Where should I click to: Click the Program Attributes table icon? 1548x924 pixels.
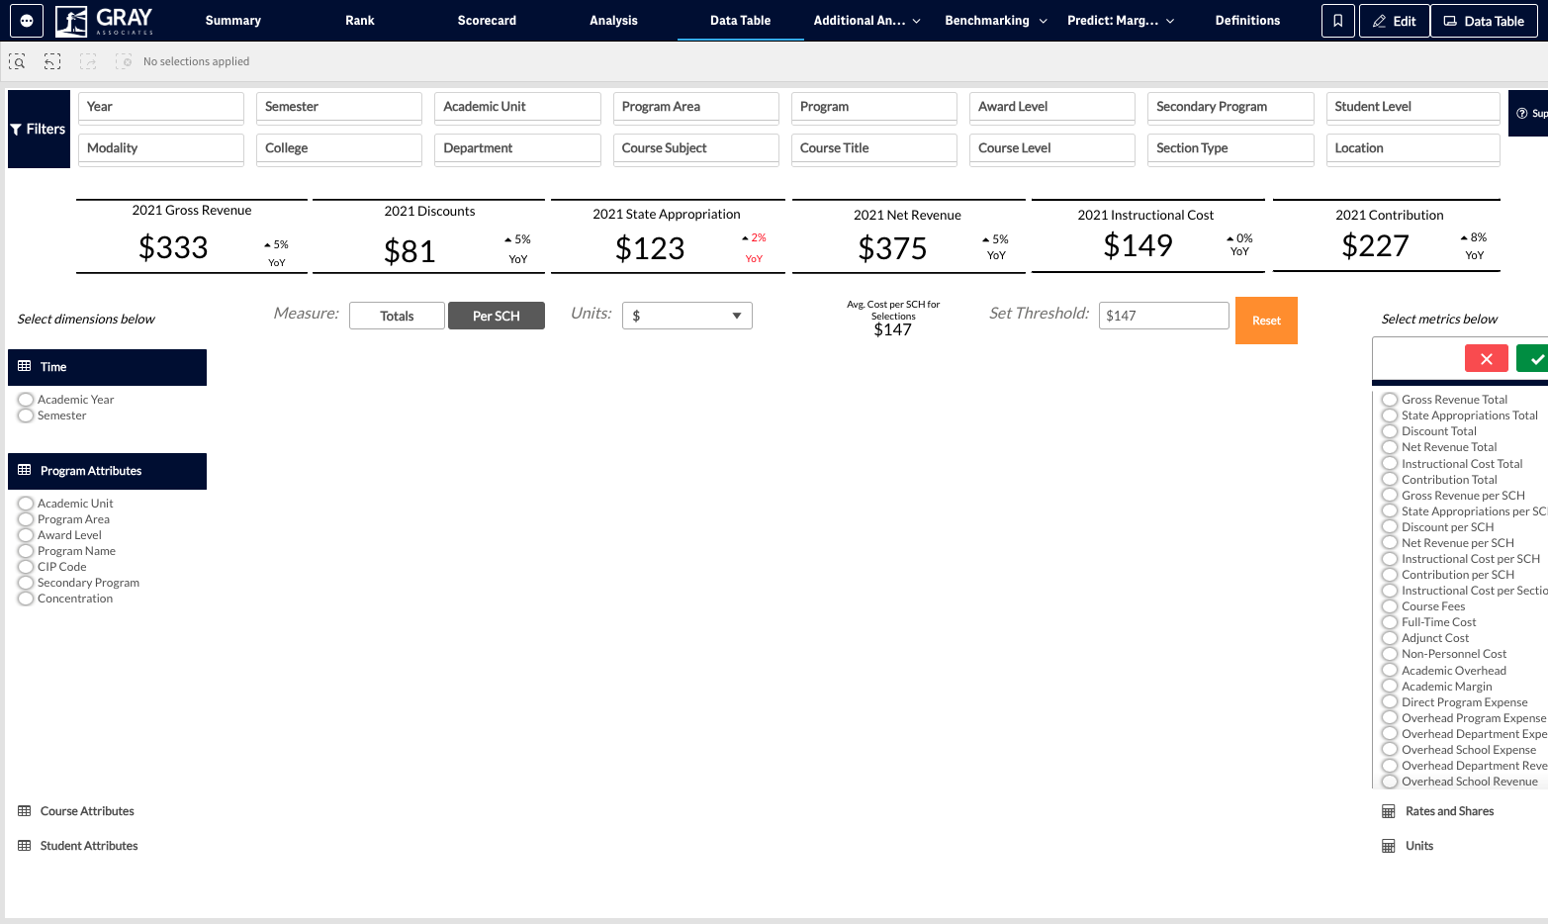pos(25,470)
